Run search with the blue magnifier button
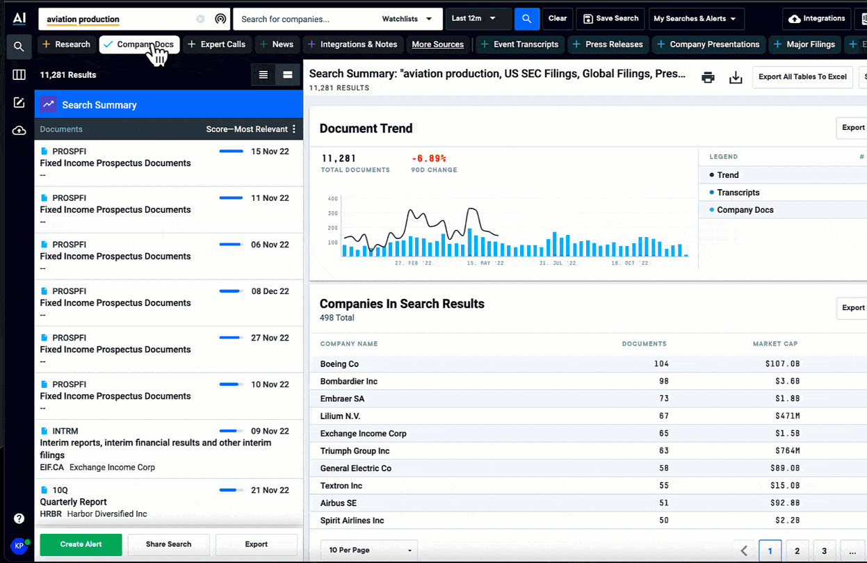This screenshot has height=563, width=867. 527,19
